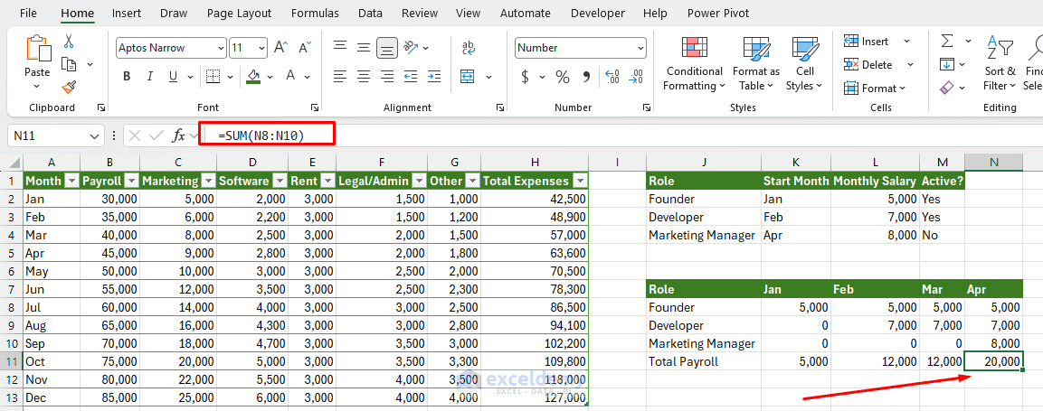Toggle italic formatting
Image resolution: width=1043 pixels, height=411 pixels.
coord(149,77)
